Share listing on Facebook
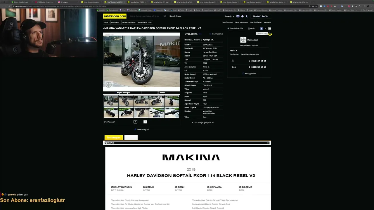This screenshot has width=374, height=210. pyautogui.click(x=261, y=29)
